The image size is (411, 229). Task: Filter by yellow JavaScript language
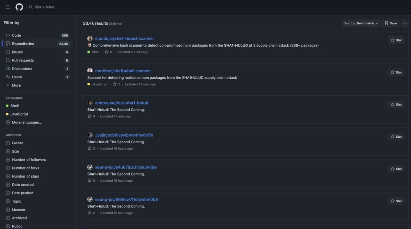coord(19,114)
